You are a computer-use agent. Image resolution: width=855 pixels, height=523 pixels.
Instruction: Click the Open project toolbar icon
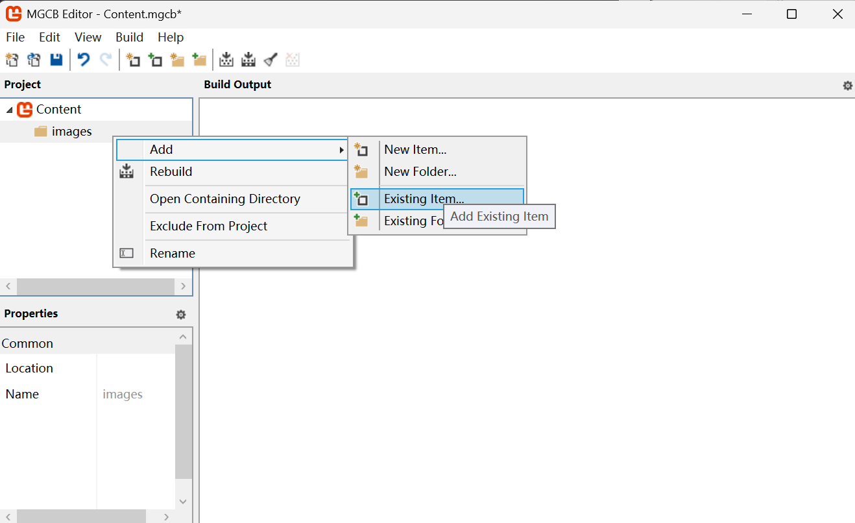pos(34,60)
